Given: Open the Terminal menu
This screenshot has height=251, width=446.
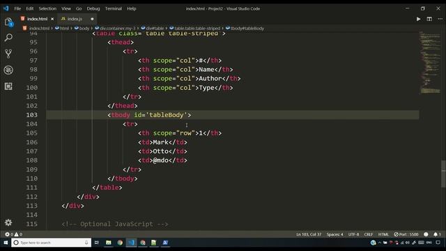Looking at the screenshot, I should pos(113,8).
